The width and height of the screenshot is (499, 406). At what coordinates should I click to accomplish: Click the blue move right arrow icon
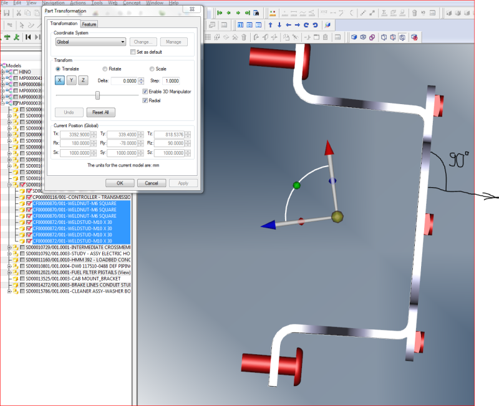click(x=298, y=25)
